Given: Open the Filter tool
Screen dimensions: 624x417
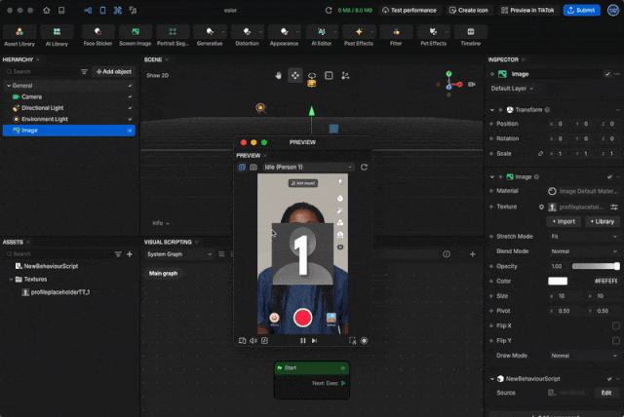Looking at the screenshot, I should (396, 36).
